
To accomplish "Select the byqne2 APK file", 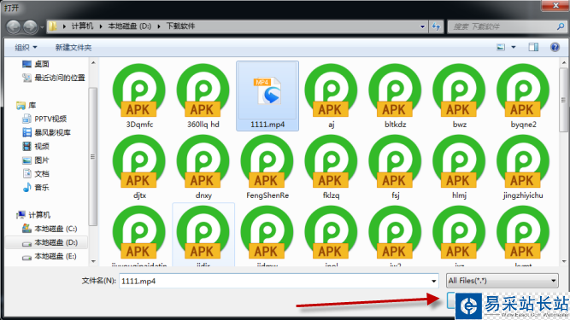I will pos(523,96).
